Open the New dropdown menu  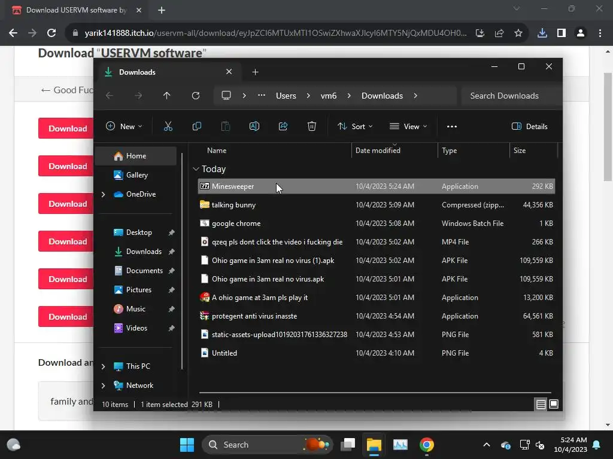[x=124, y=127]
